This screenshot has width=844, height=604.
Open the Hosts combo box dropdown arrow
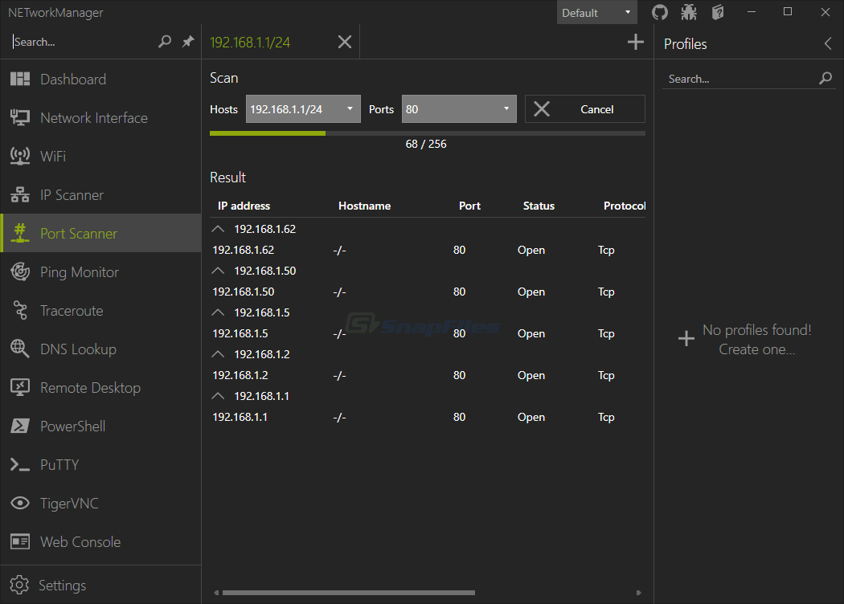350,108
